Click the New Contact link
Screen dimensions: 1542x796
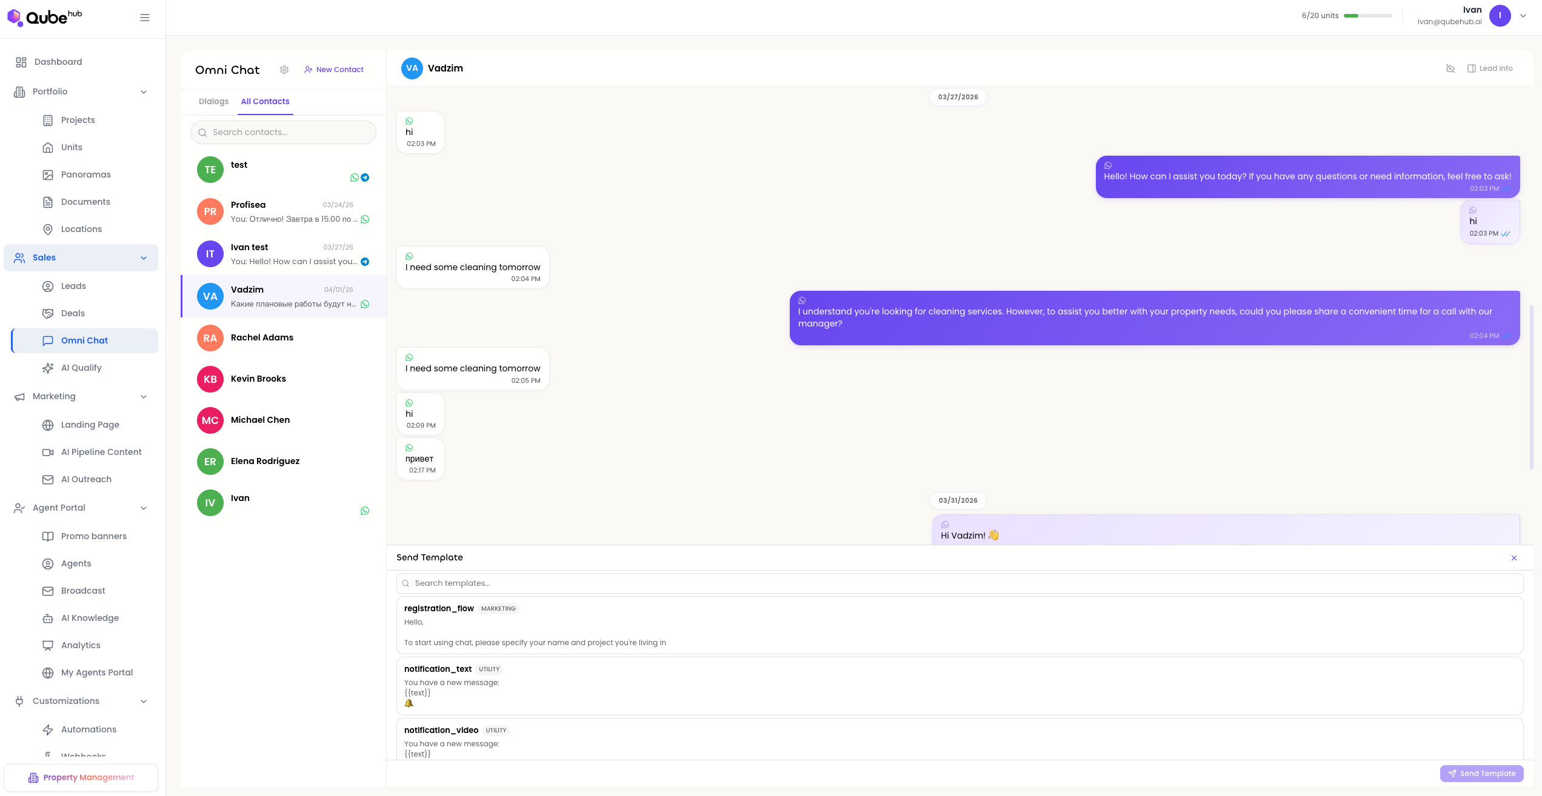coord(334,70)
